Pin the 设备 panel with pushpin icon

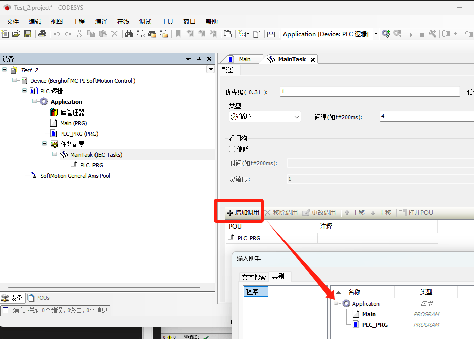pyautogui.click(x=199, y=59)
